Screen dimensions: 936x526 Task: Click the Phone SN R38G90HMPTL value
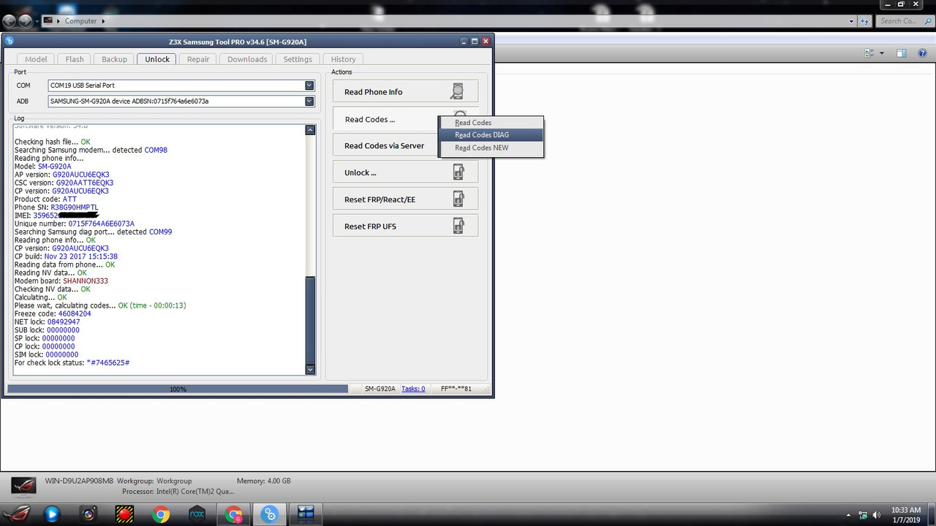click(74, 207)
